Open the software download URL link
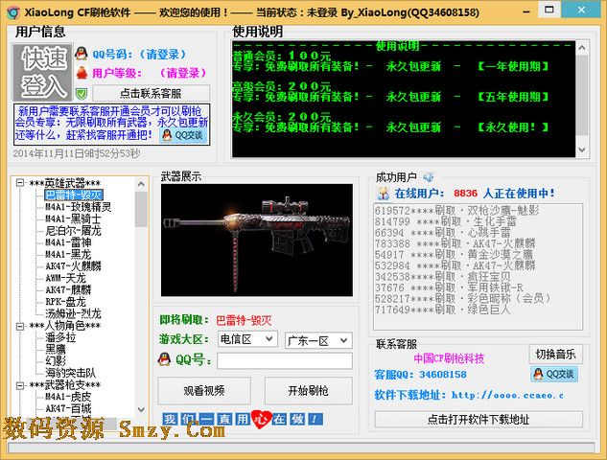This screenshot has height=460, width=607. pyautogui.click(x=506, y=395)
